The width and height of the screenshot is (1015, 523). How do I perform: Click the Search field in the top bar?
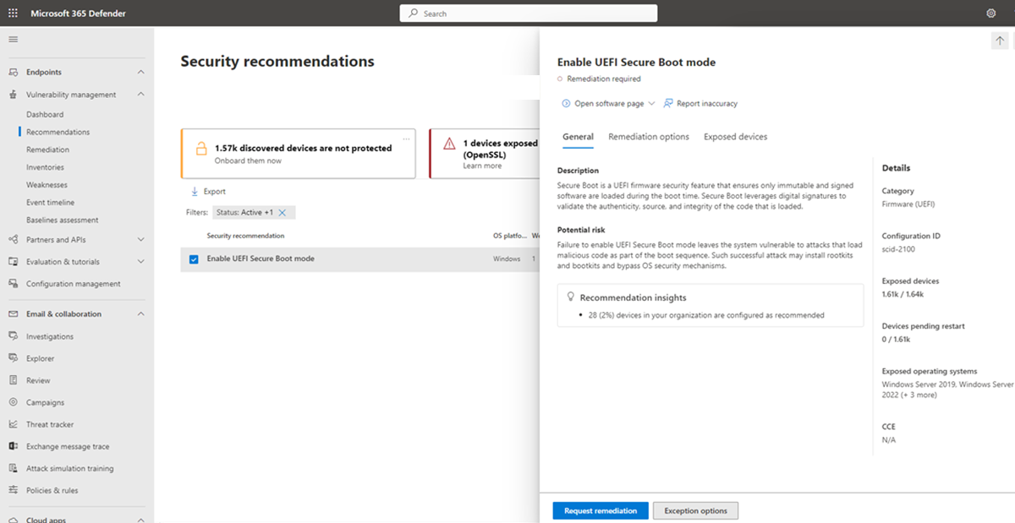click(528, 13)
